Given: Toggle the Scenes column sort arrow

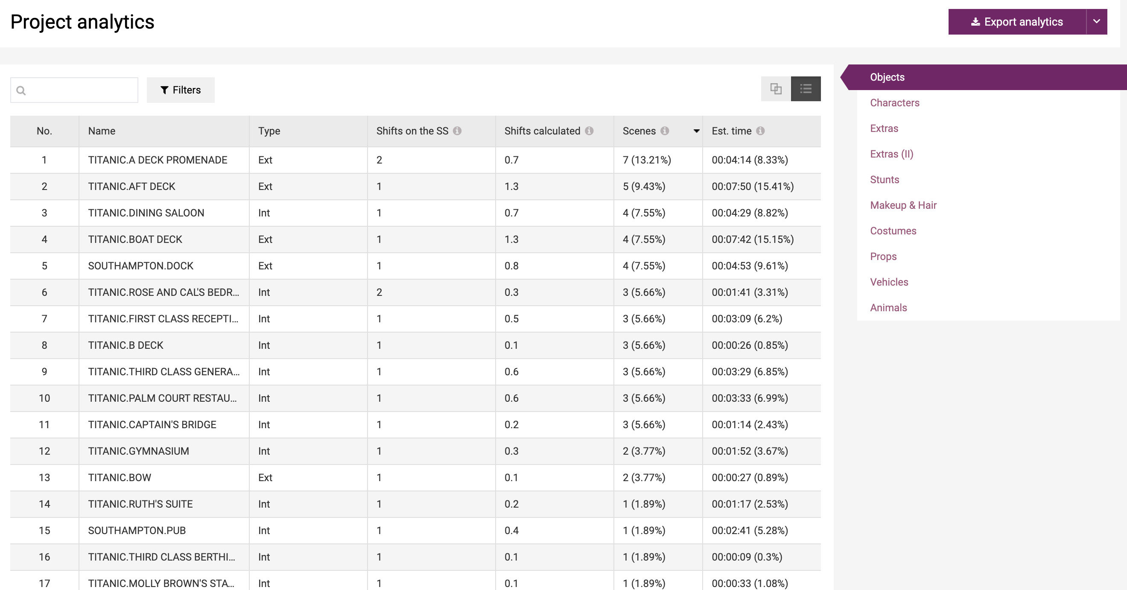Looking at the screenshot, I should coord(697,131).
